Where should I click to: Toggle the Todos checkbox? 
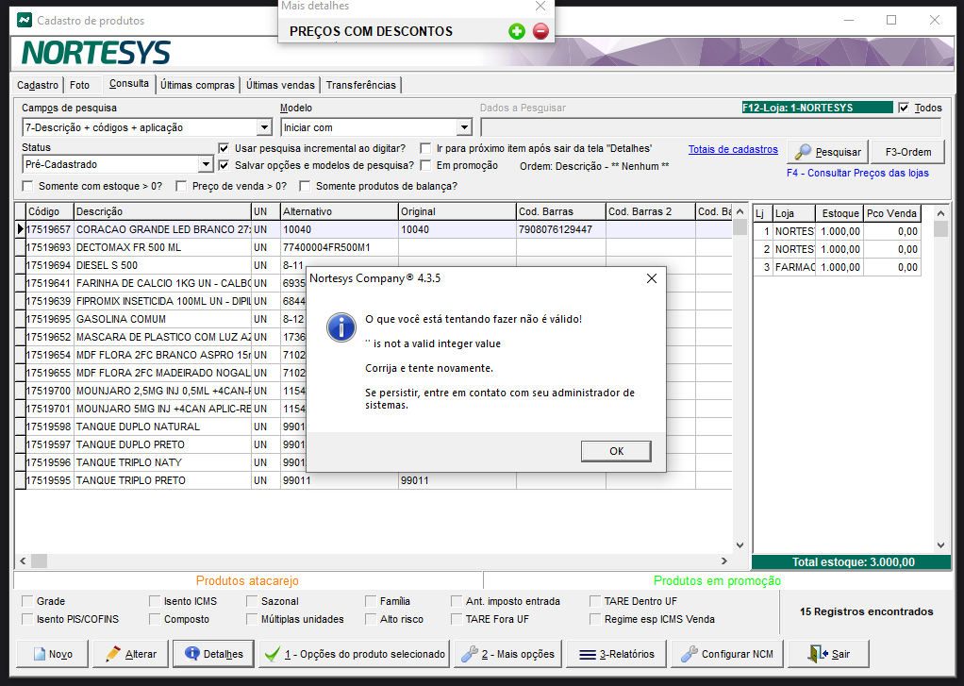[904, 109]
